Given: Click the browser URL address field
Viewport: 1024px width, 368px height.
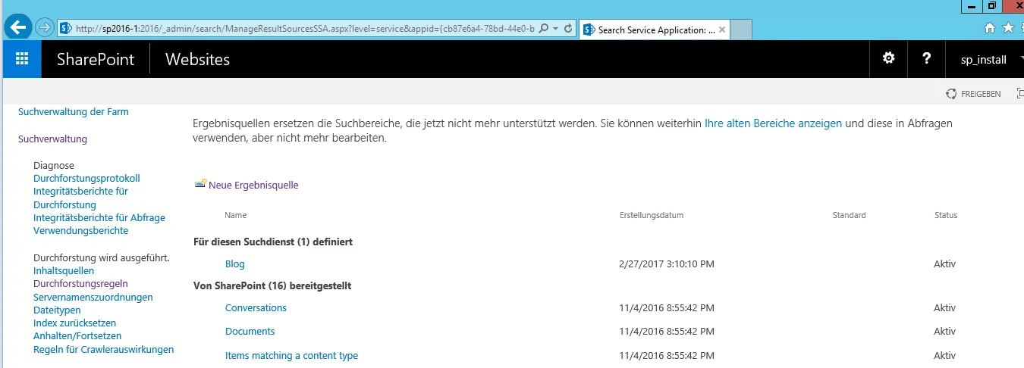Looking at the screenshot, I should click(x=305, y=29).
